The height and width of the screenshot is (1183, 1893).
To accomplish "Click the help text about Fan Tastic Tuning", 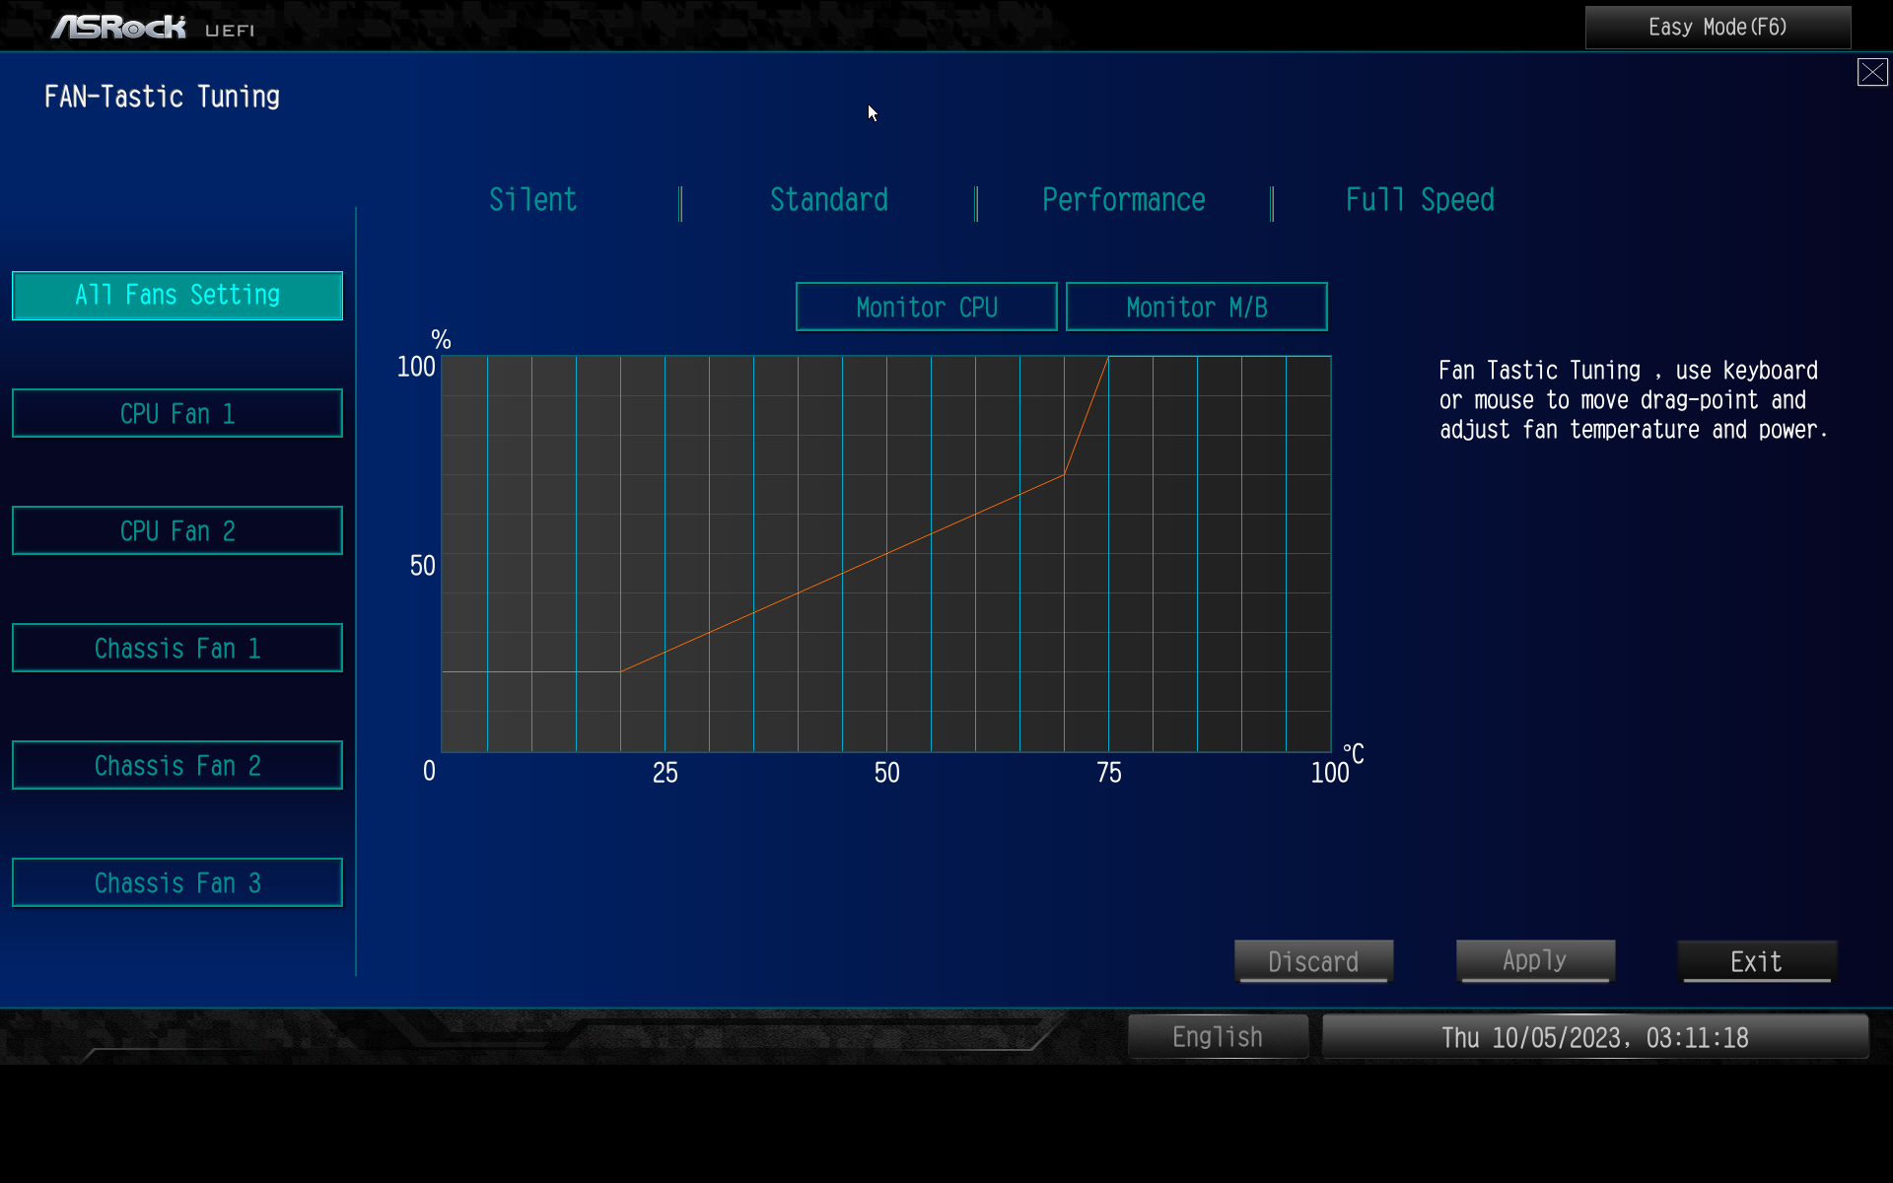I will pos(1633,400).
